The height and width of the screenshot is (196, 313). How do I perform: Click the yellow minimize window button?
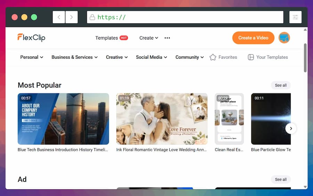click(x=24, y=17)
